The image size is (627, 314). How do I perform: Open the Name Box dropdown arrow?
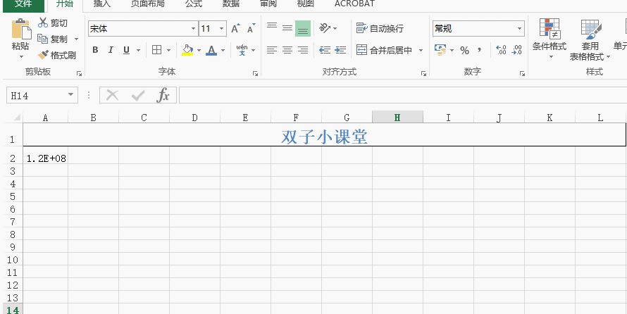[71, 95]
